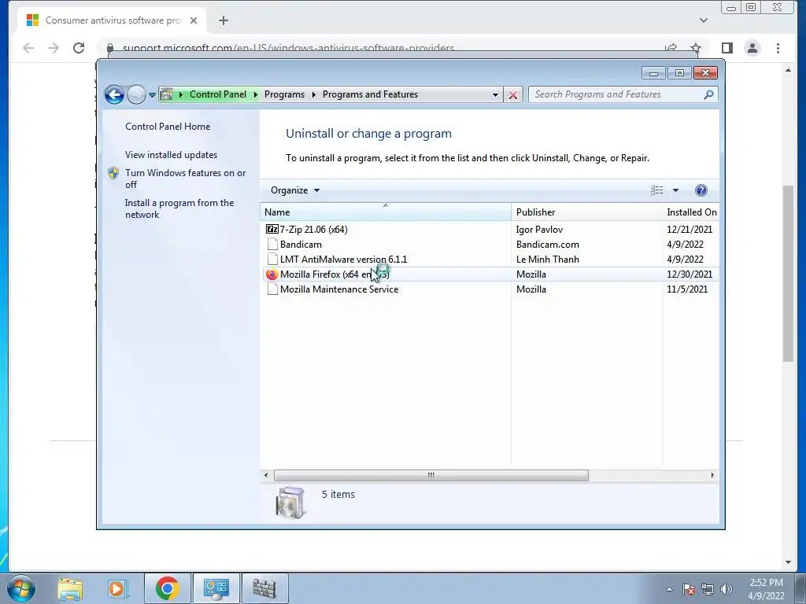806x604 pixels.
Task: Click Le Minh Thanh publisher cell
Action: coord(548,260)
